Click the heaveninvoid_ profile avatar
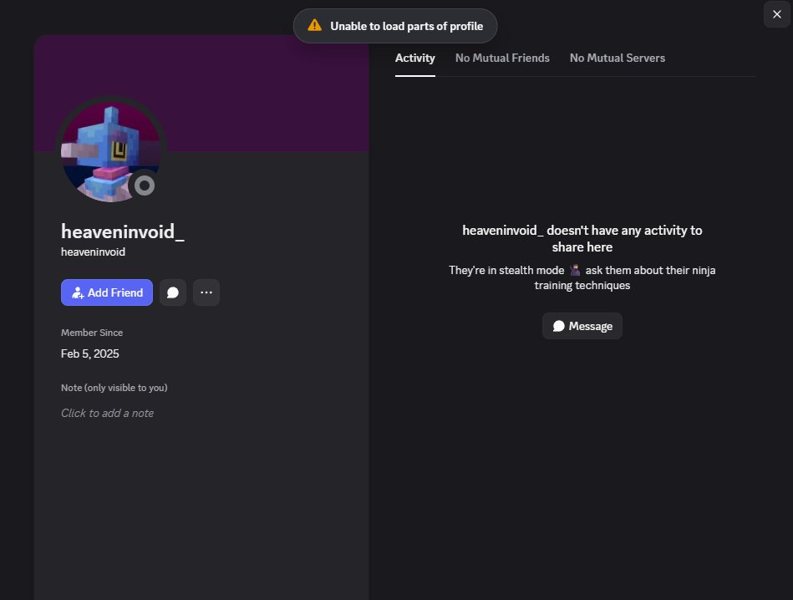The image size is (793, 600). coord(111,152)
